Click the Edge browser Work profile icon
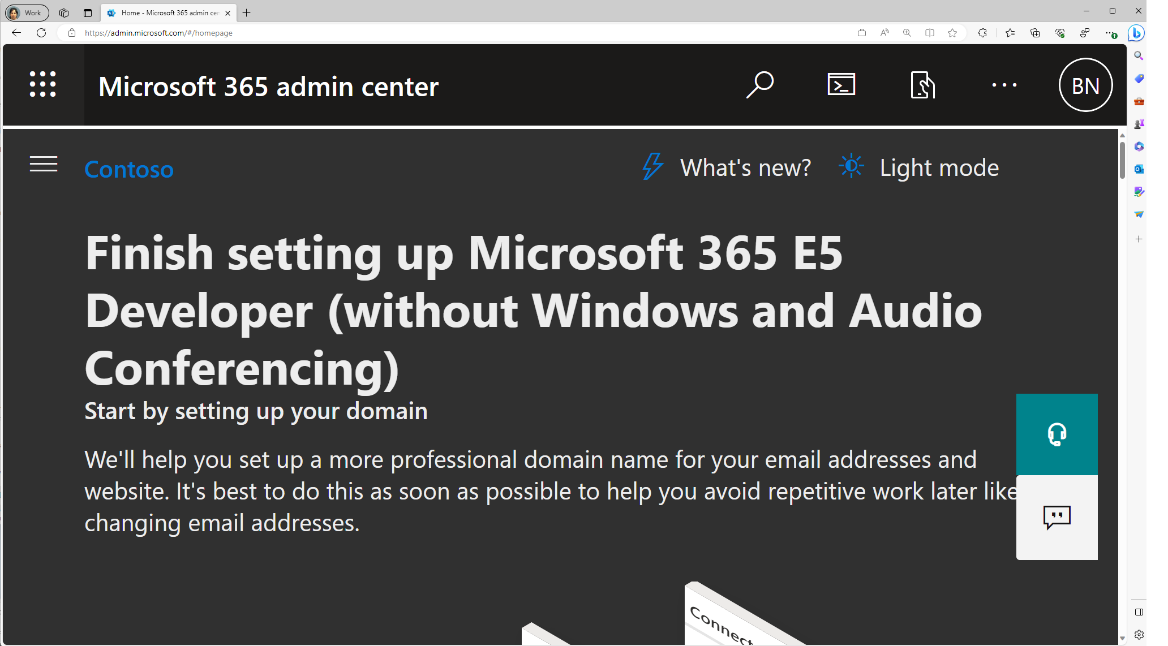 (x=25, y=11)
